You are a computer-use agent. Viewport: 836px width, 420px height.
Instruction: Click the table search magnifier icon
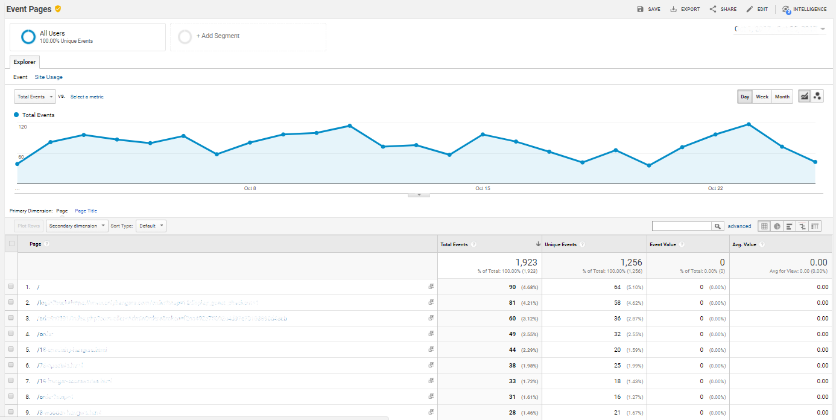(x=718, y=226)
